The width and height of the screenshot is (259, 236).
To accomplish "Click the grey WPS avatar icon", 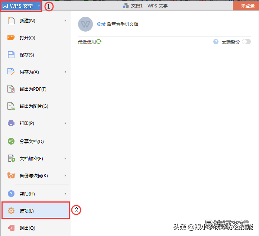I will (x=85, y=24).
